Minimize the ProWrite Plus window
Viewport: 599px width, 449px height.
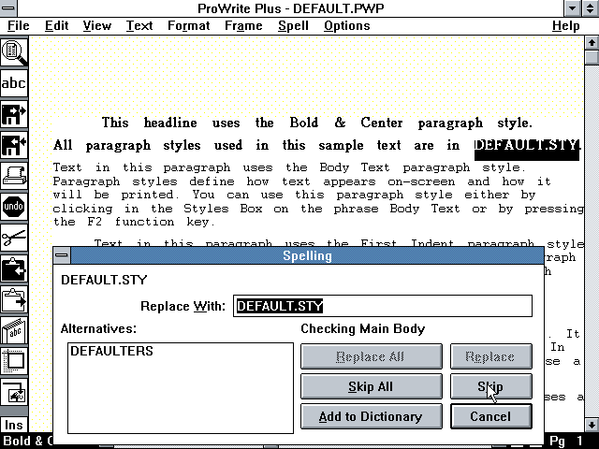coord(572,8)
